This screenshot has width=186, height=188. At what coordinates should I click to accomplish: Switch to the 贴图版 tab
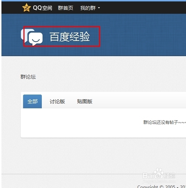[x=85, y=101]
